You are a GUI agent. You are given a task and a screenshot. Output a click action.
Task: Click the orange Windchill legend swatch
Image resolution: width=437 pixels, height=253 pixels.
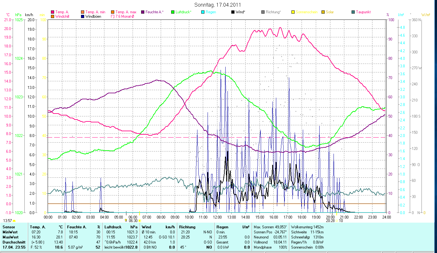tap(53, 16)
